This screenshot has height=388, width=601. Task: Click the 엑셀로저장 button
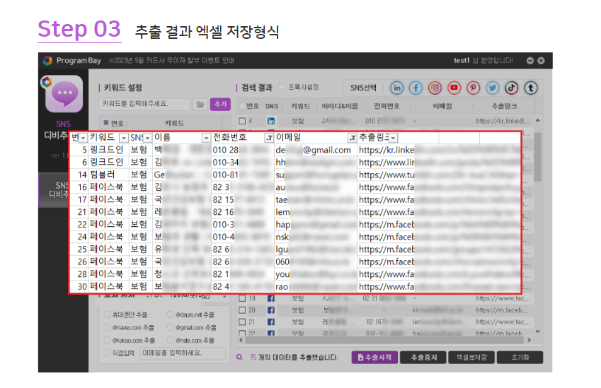pos(471,358)
